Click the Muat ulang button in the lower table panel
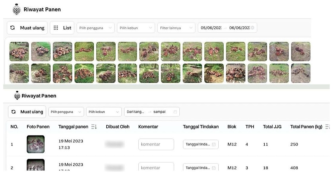Screen dimensions: 333x175 click(x=27, y=112)
